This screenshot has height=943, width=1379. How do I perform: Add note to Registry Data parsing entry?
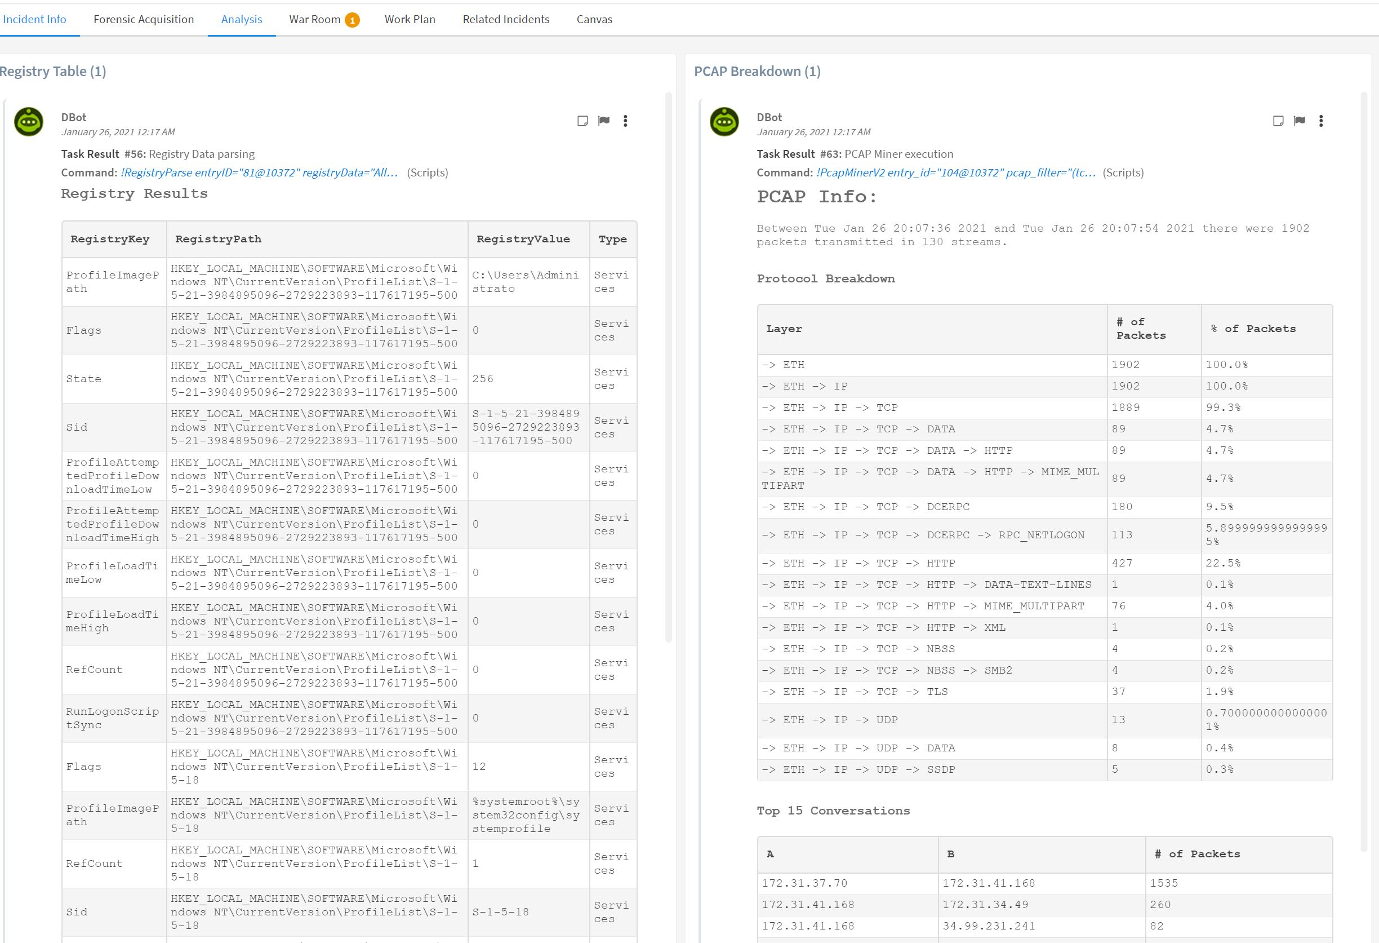[x=582, y=121]
